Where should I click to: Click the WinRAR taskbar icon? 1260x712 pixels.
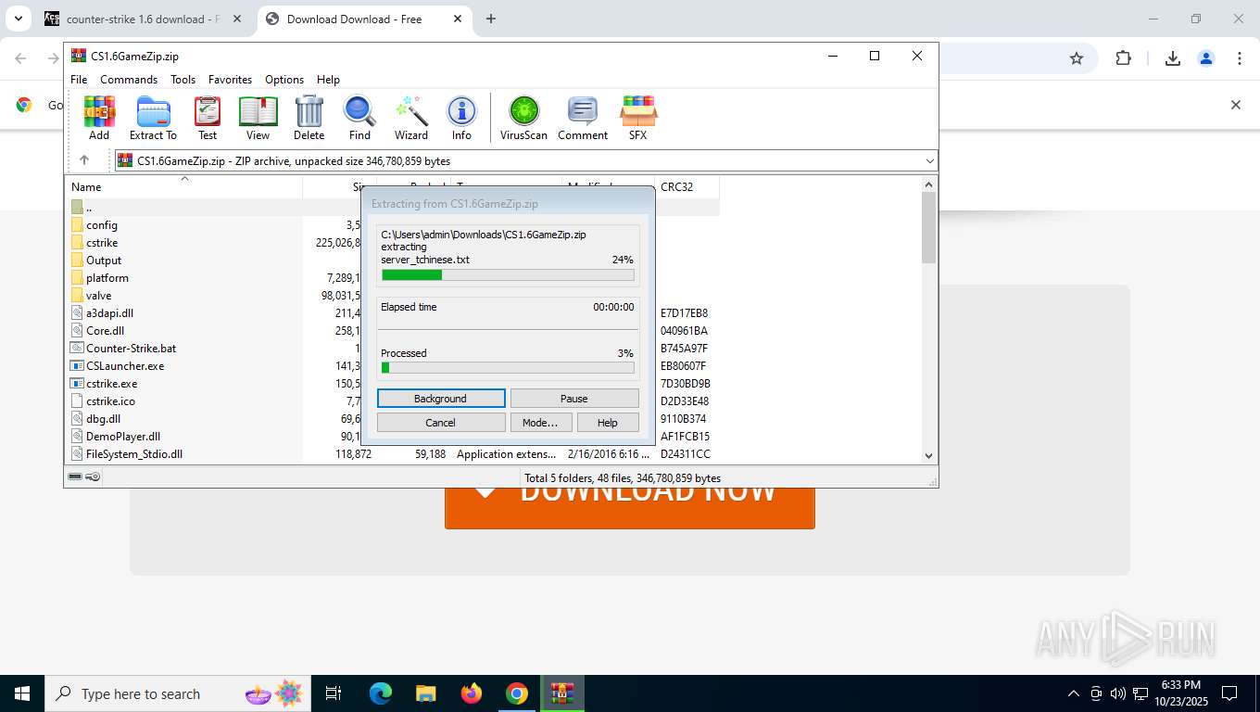coord(562,693)
